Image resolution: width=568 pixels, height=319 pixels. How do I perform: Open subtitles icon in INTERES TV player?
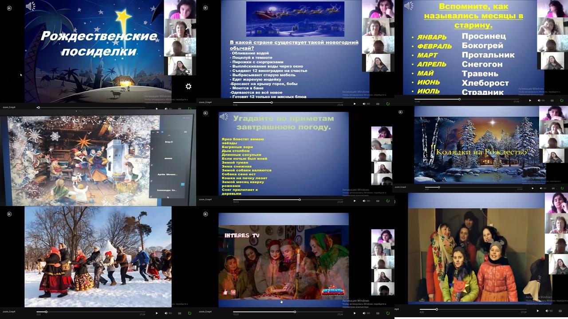[378, 313]
